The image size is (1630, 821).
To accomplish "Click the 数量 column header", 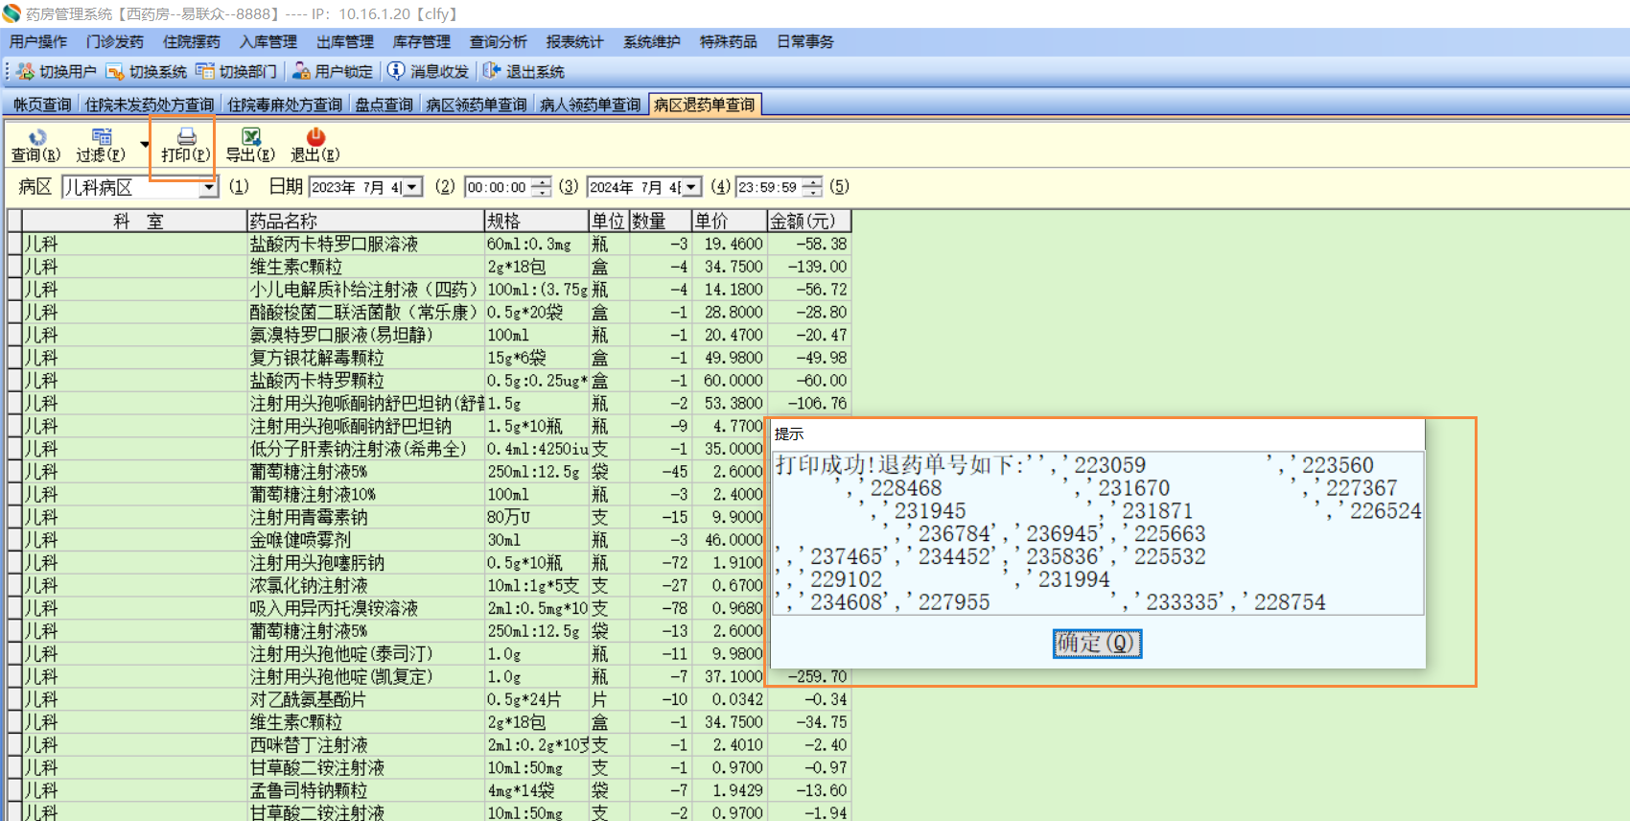I will 661,222.
